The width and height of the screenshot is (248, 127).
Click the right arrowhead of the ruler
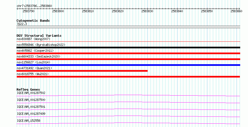[239, 9]
